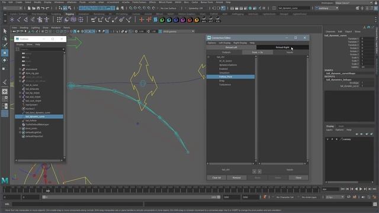This screenshot has width=379, height=213.
Task: Click the Clear All button
Action: coord(216,177)
